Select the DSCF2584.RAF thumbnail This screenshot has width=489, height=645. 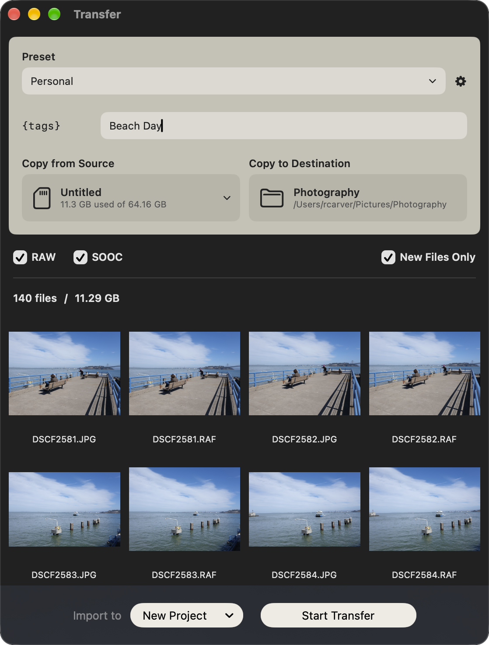425,509
